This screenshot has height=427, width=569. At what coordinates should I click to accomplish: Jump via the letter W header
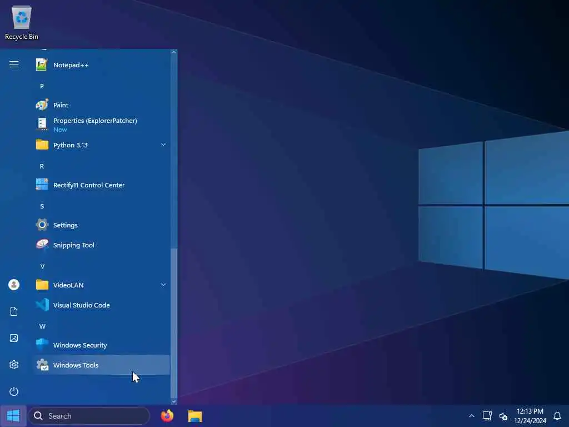42,326
